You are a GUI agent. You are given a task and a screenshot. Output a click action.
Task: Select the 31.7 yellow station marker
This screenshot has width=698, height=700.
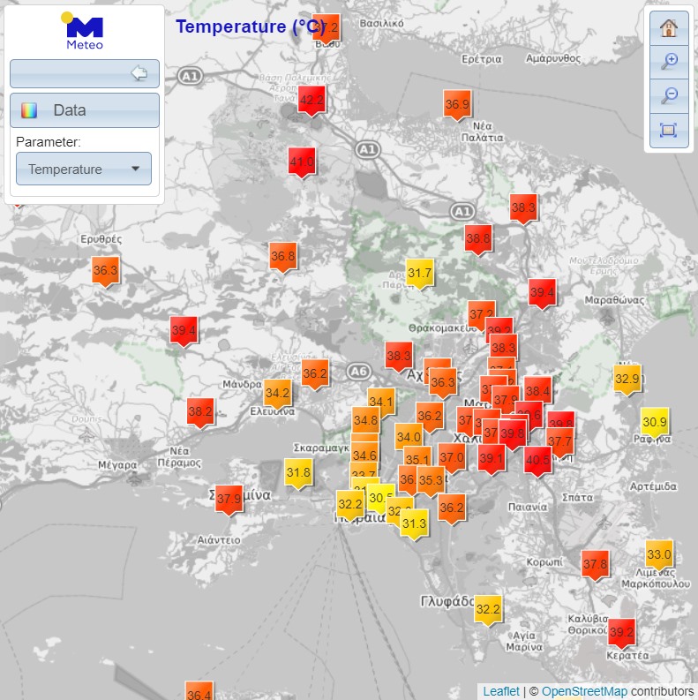(419, 275)
